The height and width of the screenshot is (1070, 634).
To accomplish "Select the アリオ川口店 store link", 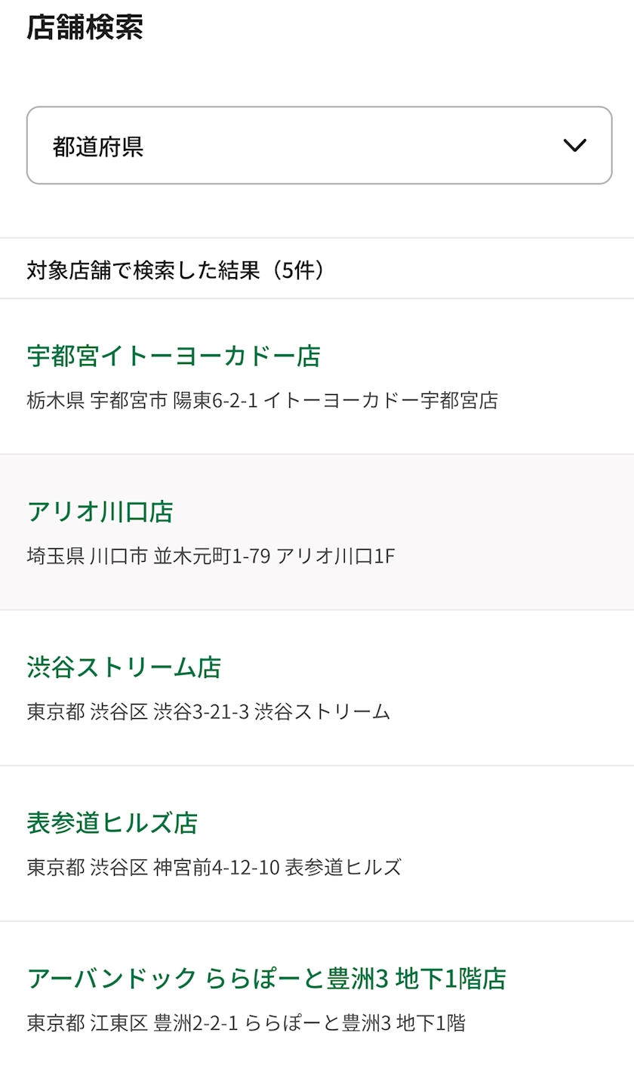I will point(100,511).
